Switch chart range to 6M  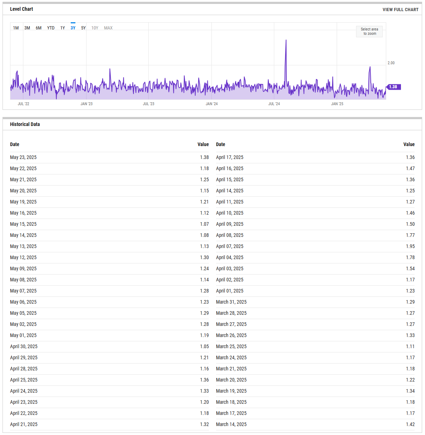pyautogui.click(x=38, y=28)
